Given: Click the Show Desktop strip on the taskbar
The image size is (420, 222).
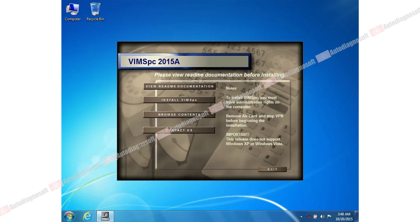Looking at the screenshot, I should pyautogui.click(x=357, y=216).
